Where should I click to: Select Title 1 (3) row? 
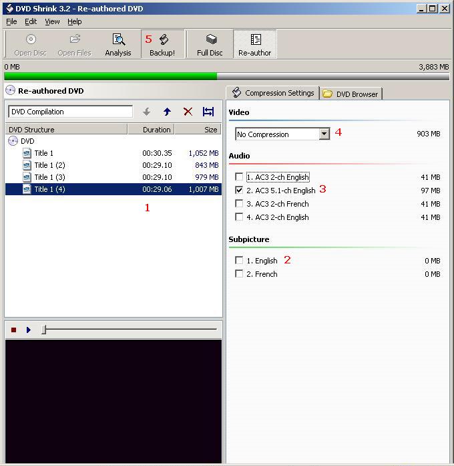click(x=113, y=177)
